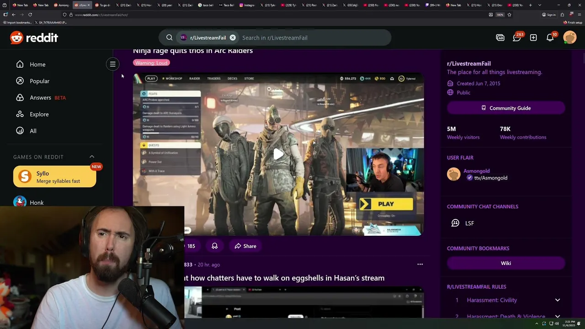The height and width of the screenshot is (329, 585).
Task: Switch to the To go Reddit tab
Action: pos(102,5)
